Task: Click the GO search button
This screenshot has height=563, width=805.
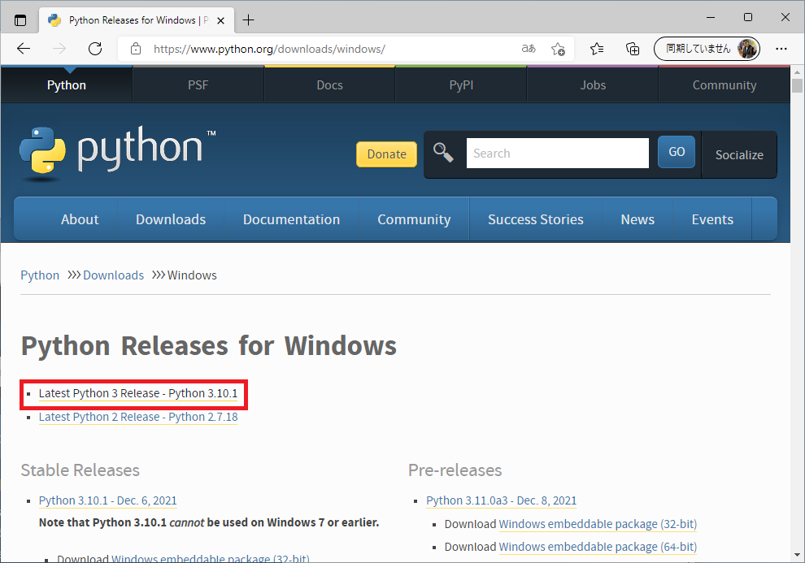Action: [677, 152]
